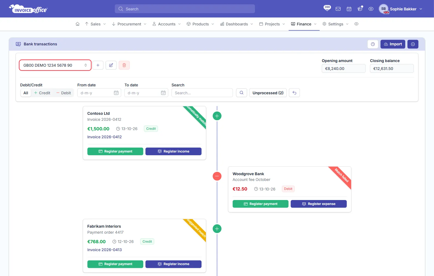This screenshot has height=276, width=434.
Task: Click the green plus marker beside Contoso Ltd
Action: point(217,116)
